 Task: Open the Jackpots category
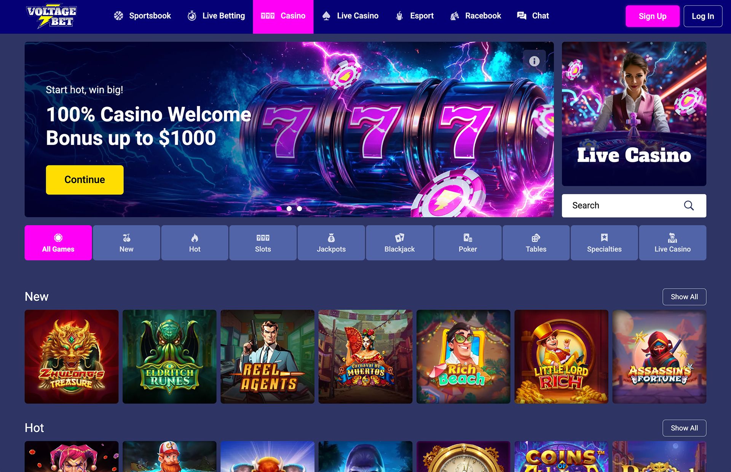331,243
